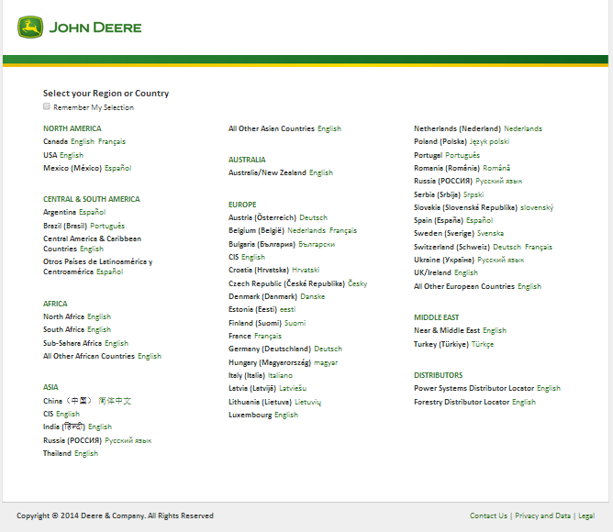Click Legal link in footer
Viewport: 613px width, 532px height.
586,515
